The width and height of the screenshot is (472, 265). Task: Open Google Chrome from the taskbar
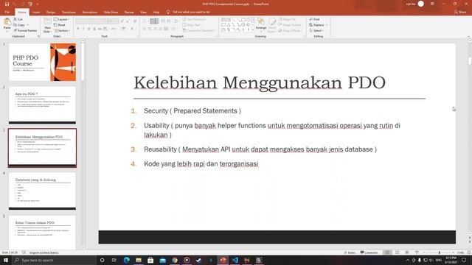point(175,260)
